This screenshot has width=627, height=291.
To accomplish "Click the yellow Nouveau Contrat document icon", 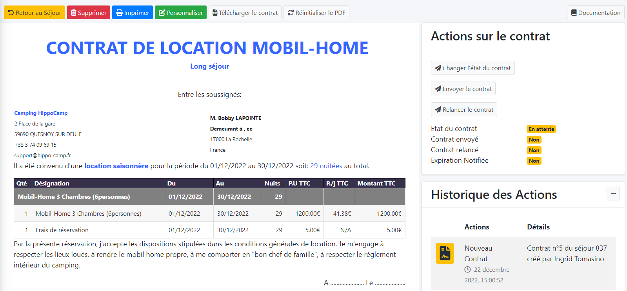I will point(445,253).
